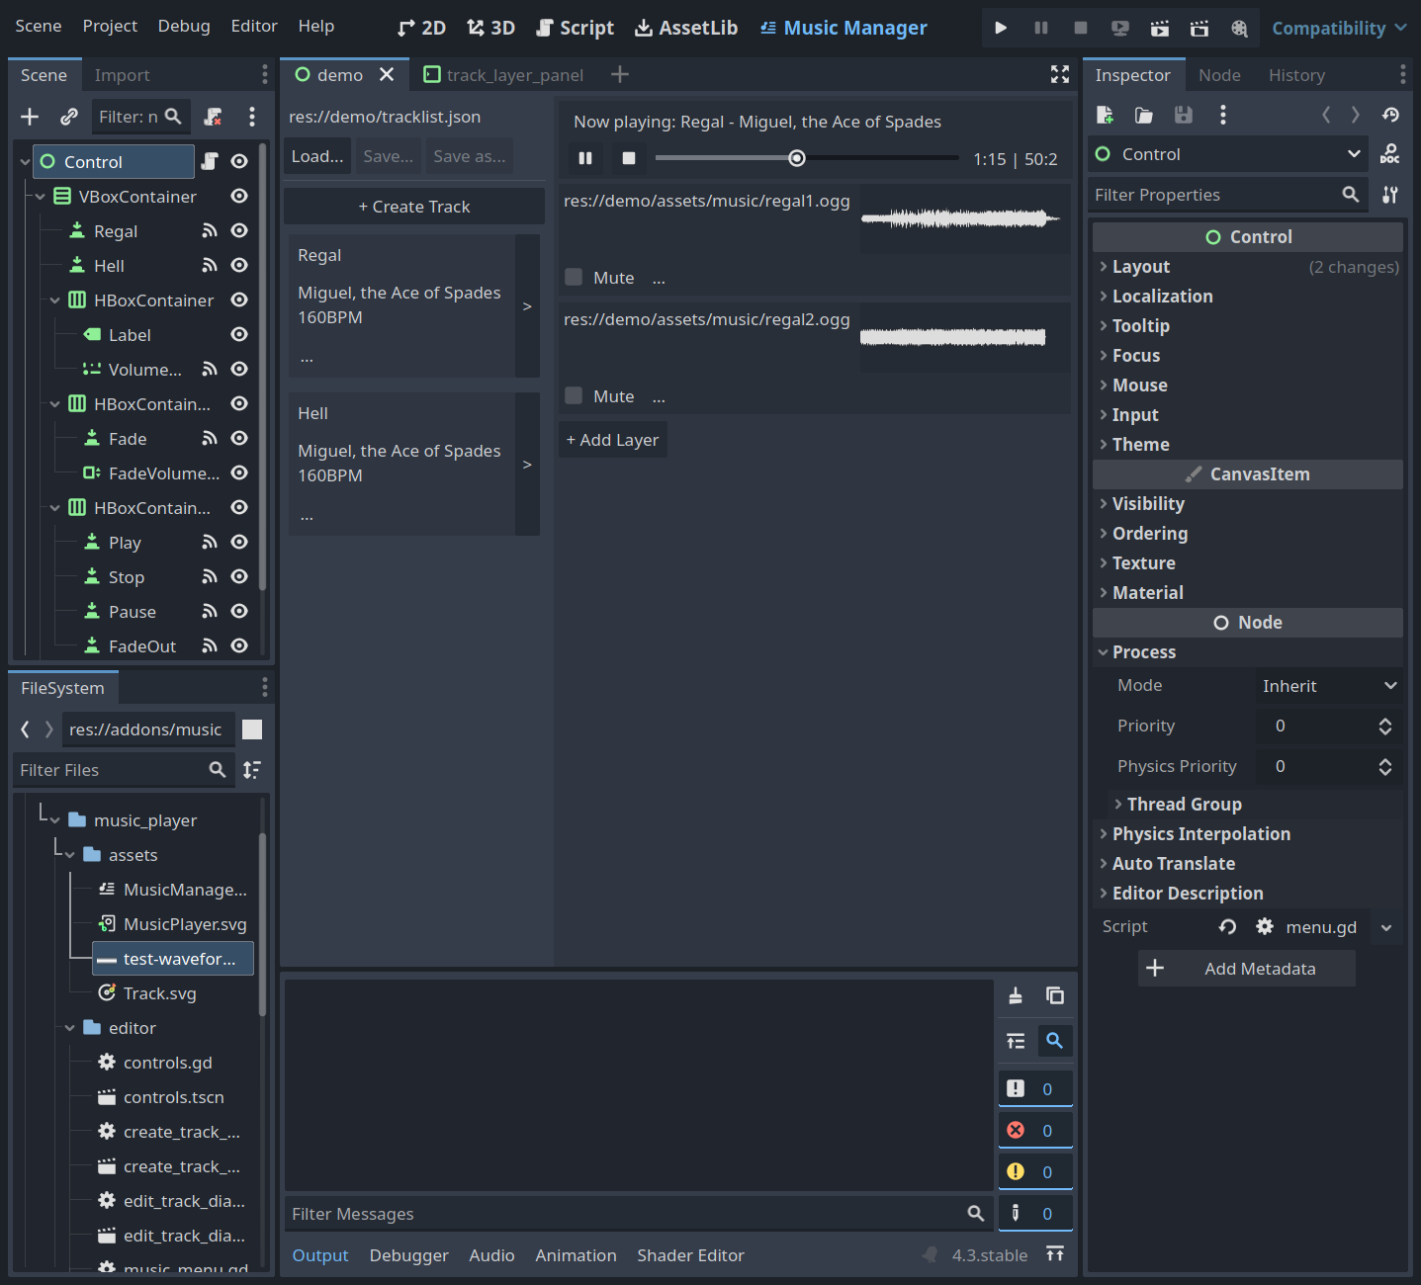Screen dimensions: 1421x1285
Task: Toggle visibility of Label node
Action: point(238,334)
